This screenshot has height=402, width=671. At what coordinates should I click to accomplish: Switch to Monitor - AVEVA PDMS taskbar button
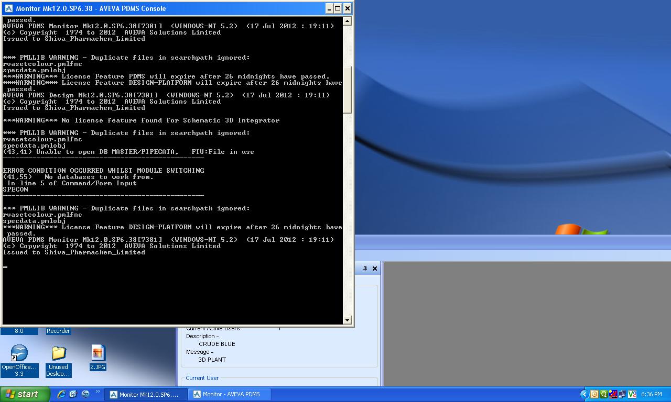pos(229,394)
